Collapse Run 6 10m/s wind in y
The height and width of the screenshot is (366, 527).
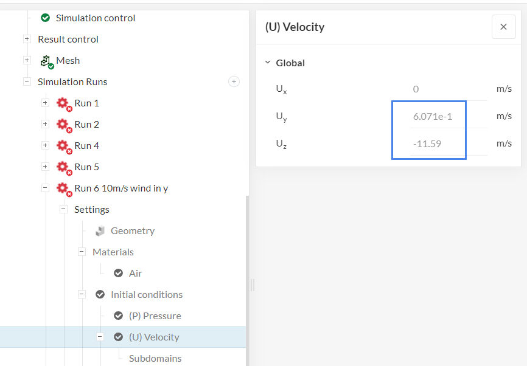(x=45, y=188)
